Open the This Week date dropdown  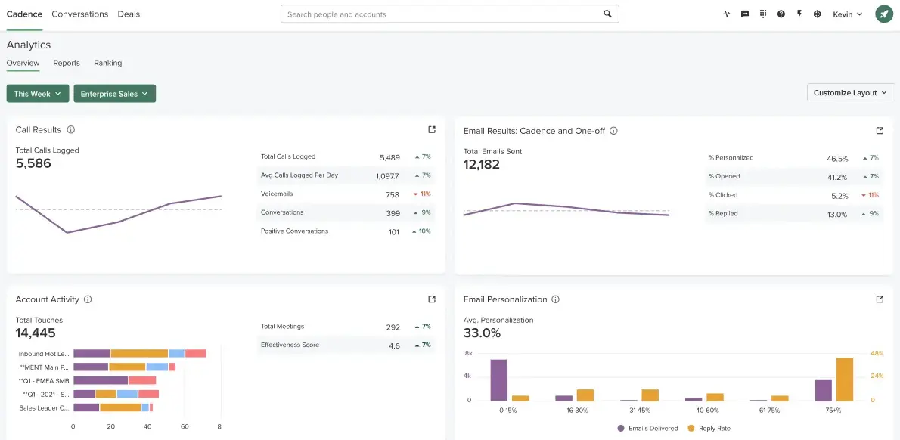click(38, 94)
